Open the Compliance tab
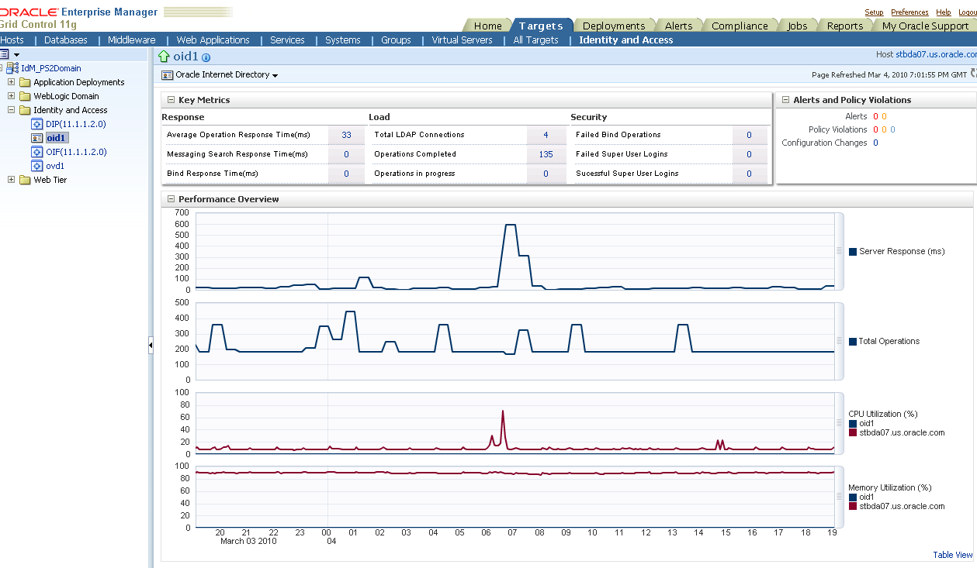977x568 pixels. [x=740, y=26]
